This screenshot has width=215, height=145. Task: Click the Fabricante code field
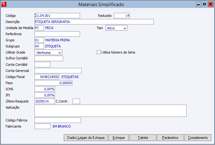pos(42,126)
